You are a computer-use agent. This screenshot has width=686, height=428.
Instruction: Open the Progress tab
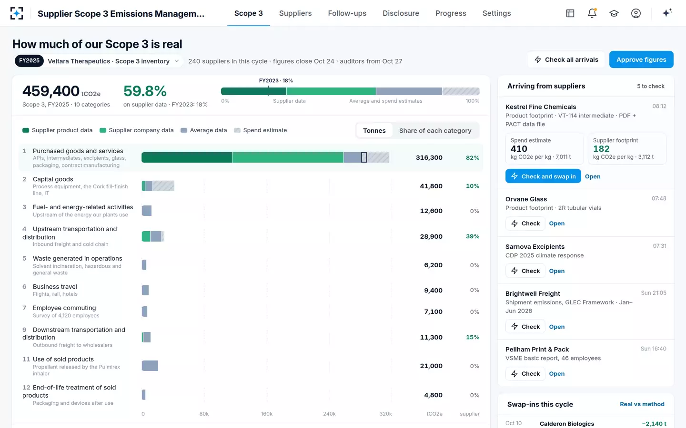(x=451, y=13)
